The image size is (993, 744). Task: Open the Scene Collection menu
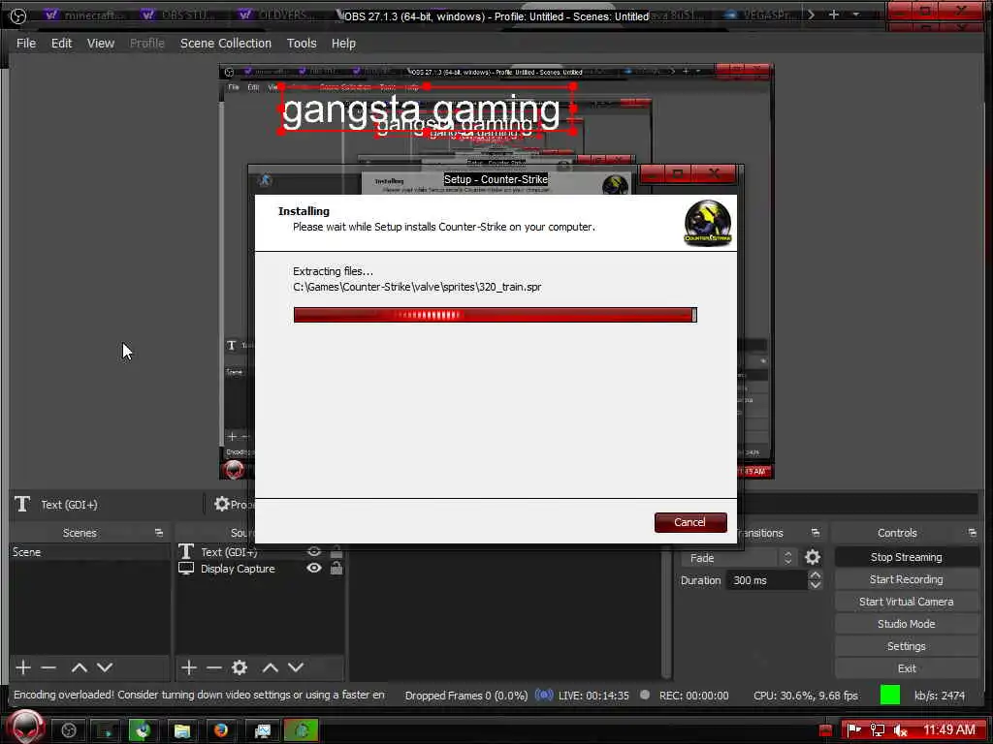[x=225, y=43]
